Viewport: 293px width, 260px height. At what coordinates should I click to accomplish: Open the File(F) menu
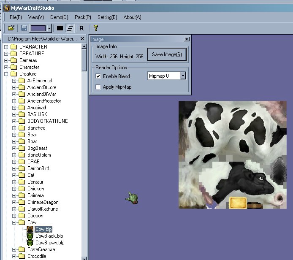tap(16, 17)
